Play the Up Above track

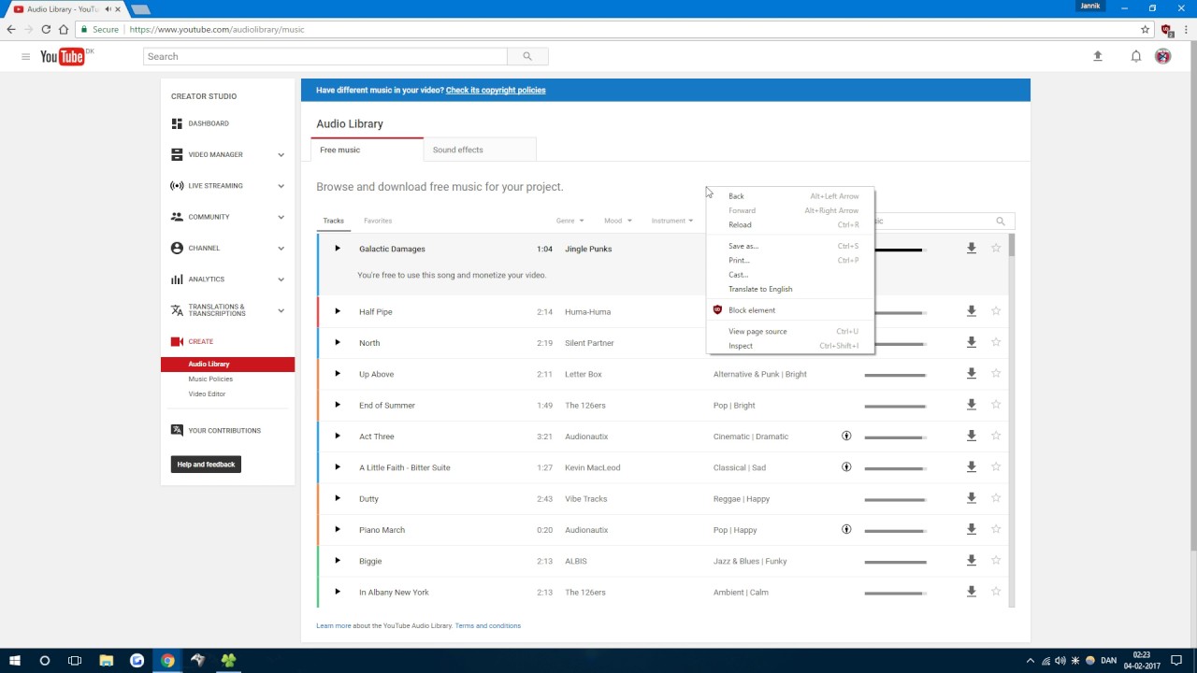[338, 374]
